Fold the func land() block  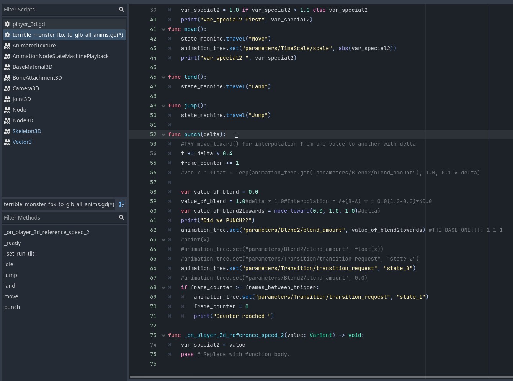163,77
